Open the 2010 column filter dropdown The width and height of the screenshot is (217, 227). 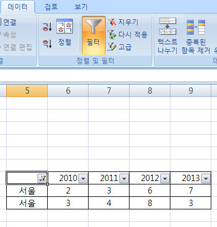pos(83,178)
